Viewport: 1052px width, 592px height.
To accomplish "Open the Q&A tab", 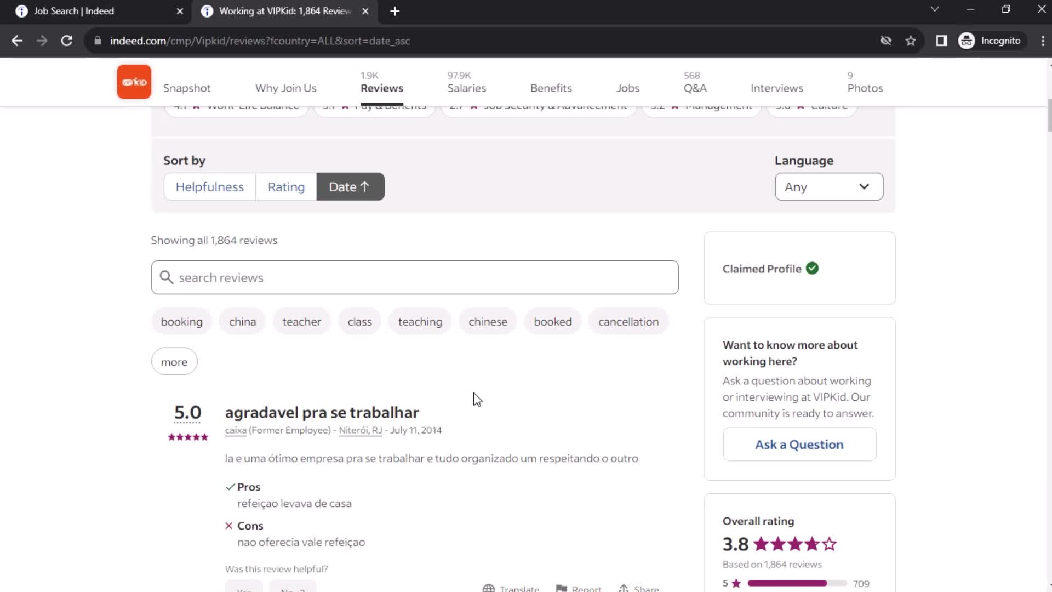I will 695,88.
